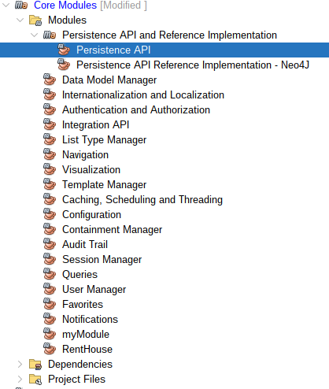Select the 'Data Model Manager' label

point(109,80)
